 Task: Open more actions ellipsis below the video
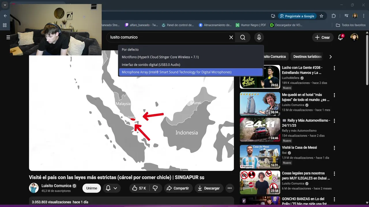pyautogui.click(x=229, y=188)
